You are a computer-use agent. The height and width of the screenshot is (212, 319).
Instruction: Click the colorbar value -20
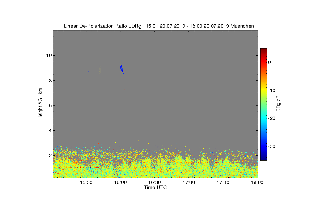click(x=271, y=118)
